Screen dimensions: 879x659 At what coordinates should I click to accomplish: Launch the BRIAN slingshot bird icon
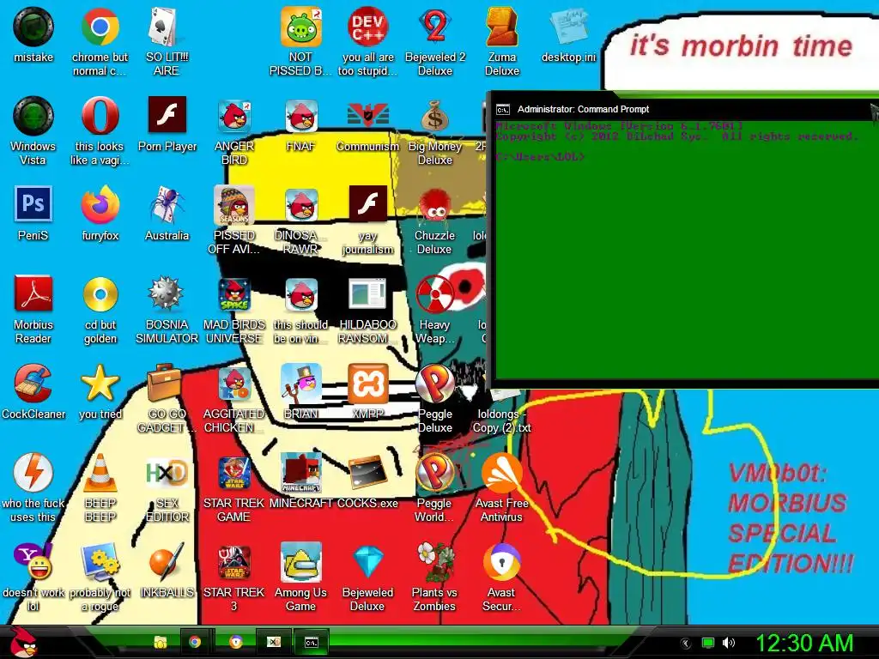[x=301, y=384]
